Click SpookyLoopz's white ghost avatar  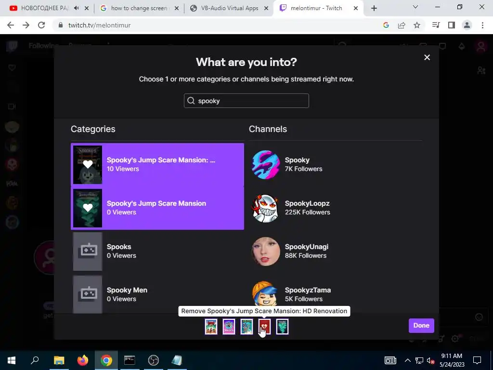click(x=266, y=208)
